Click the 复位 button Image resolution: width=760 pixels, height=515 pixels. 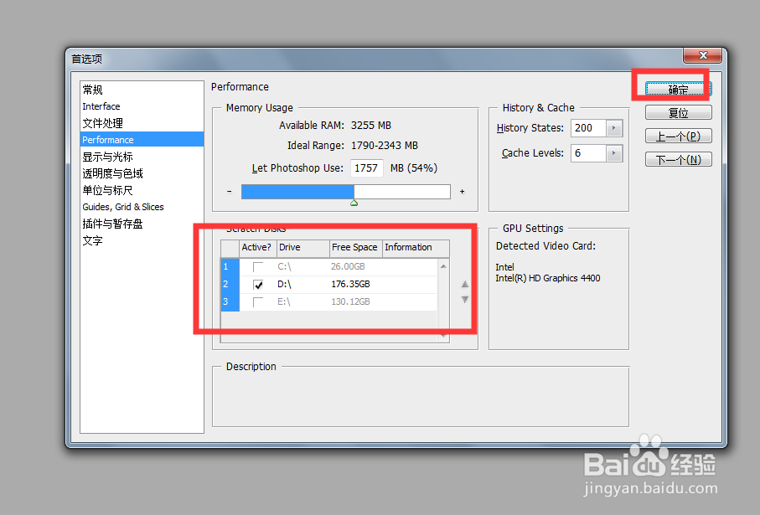click(x=678, y=112)
